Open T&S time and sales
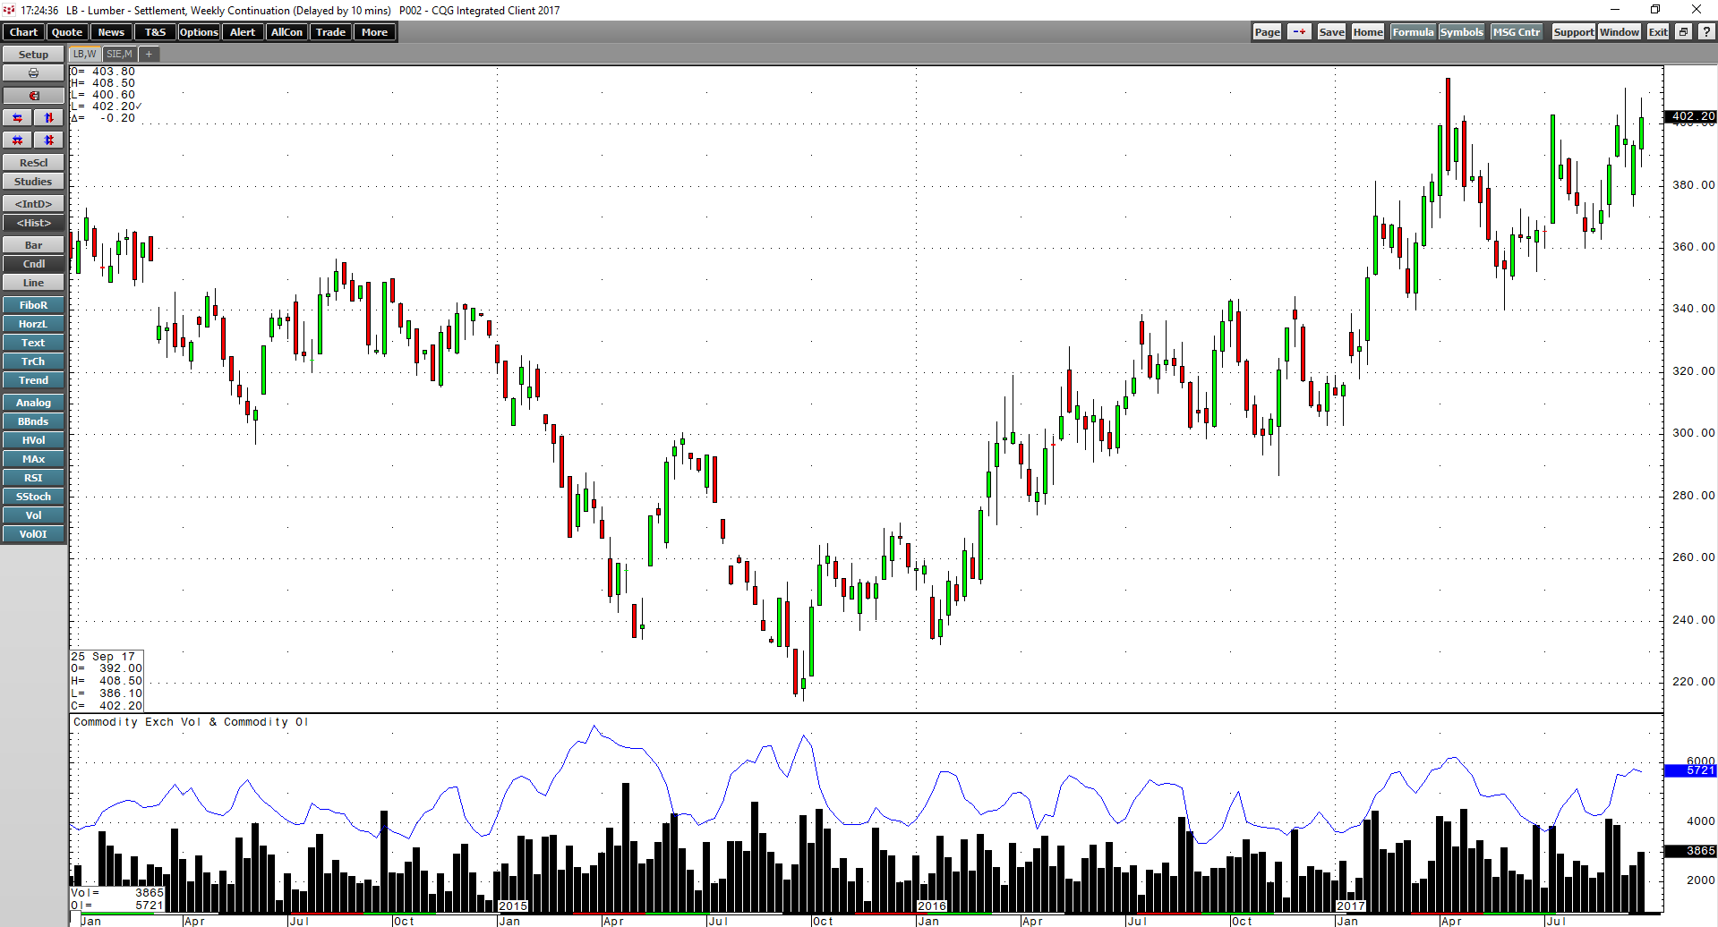Viewport: 1718px width, 927px height. [x=155, y=32]
